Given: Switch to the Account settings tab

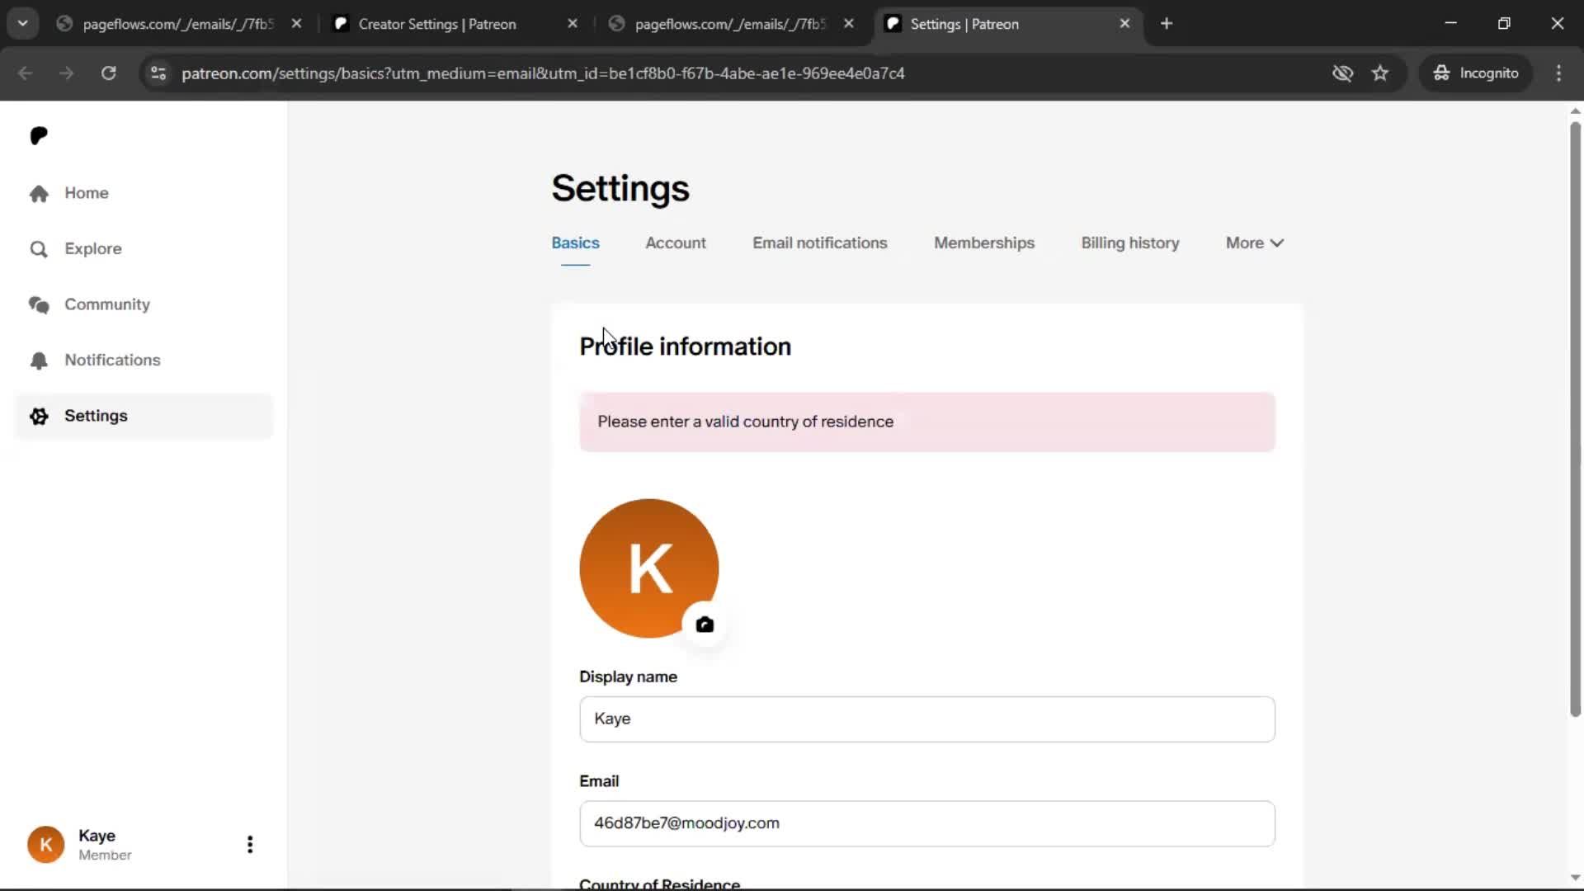Looking at the screenshot, I should pyautogui.click(x=676, y=243).
